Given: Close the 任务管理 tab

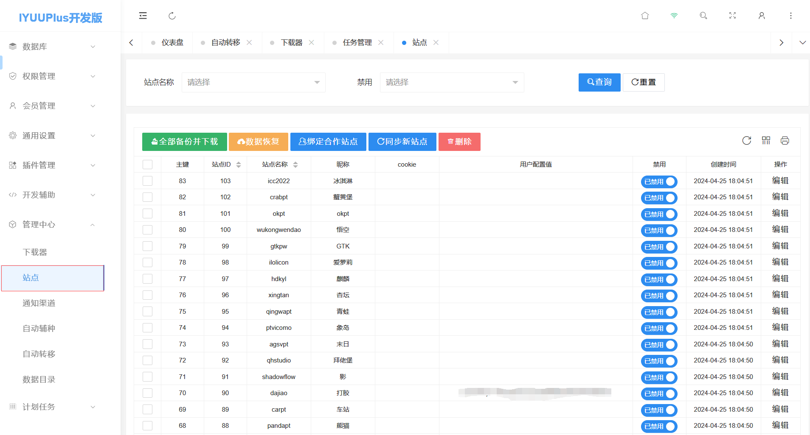Looking at the screenshot, I should coord(381,42).
